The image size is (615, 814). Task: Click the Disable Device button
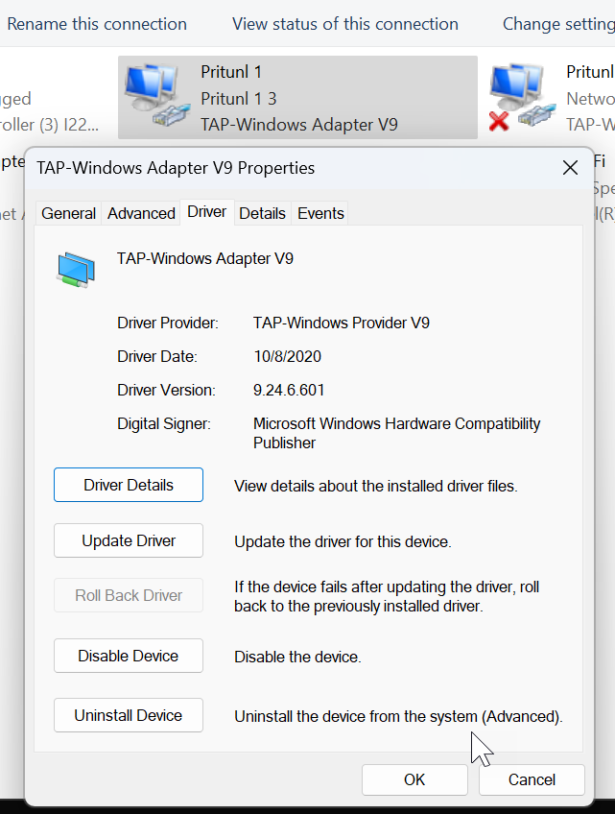click(x=129, y=656)
